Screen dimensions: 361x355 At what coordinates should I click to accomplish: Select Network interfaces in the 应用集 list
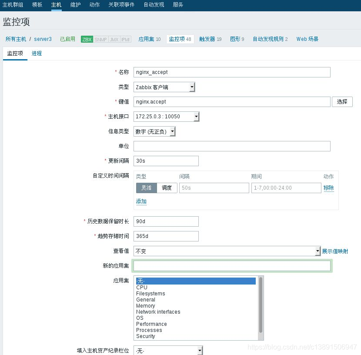[x=196, y=312]
